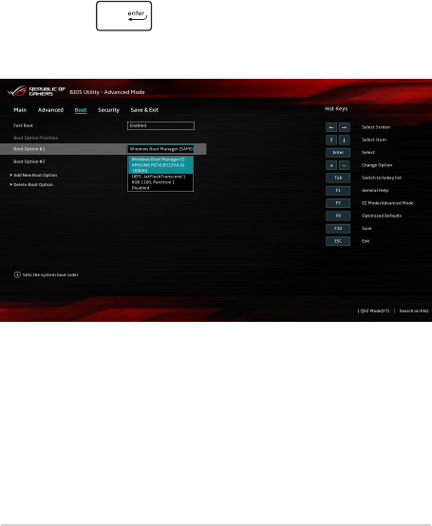Screen dimensions: 432x526
Task: Click the enter key illustration at top
Action: tap(124, 16)
